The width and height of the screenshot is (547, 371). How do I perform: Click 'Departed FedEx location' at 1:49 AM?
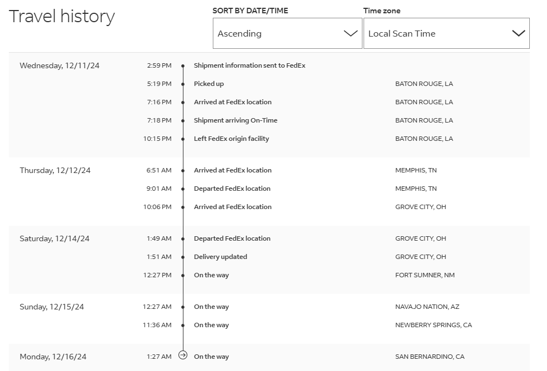[232, 238]
